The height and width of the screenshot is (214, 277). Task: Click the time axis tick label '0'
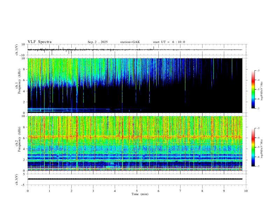(x=28, y=191)
